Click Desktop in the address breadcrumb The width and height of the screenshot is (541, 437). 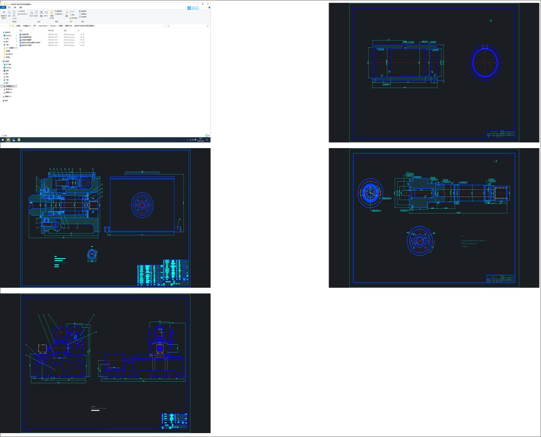pos(53,26)
